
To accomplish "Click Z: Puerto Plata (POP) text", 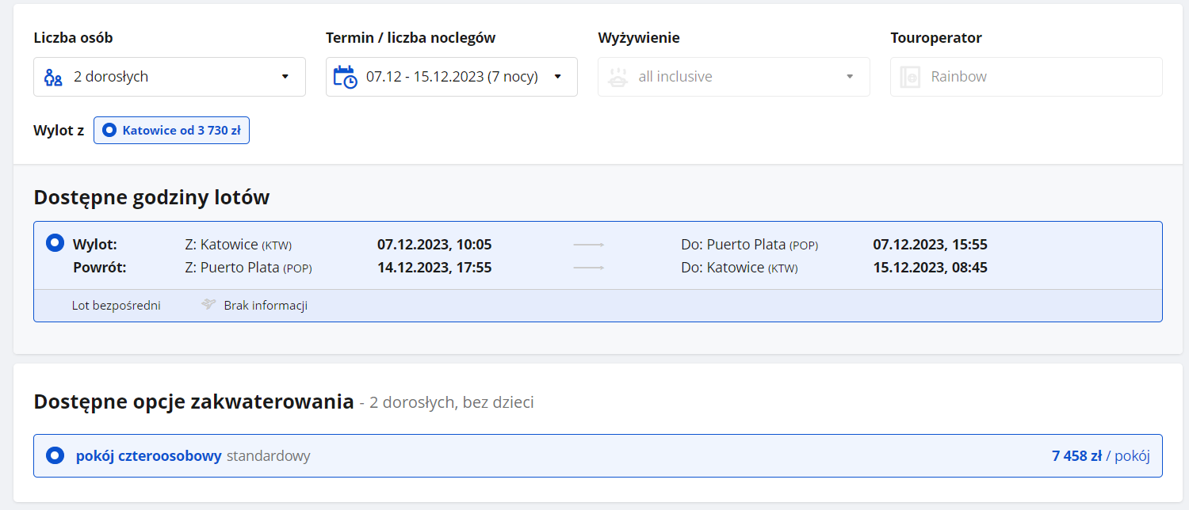I will pyautogui.click(x=249, y=268).
